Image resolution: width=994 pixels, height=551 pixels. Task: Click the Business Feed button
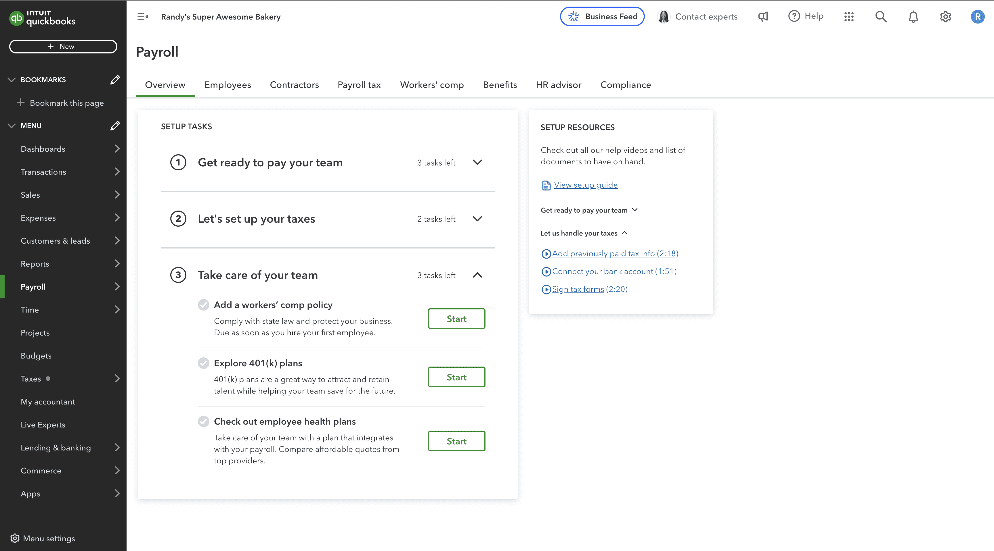(x=602, y=17)
